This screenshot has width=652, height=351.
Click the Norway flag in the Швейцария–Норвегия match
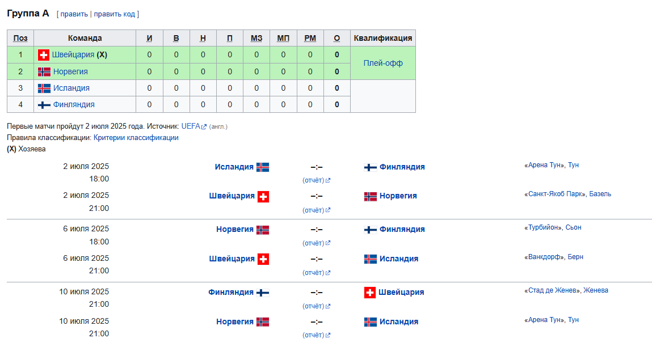370,196
